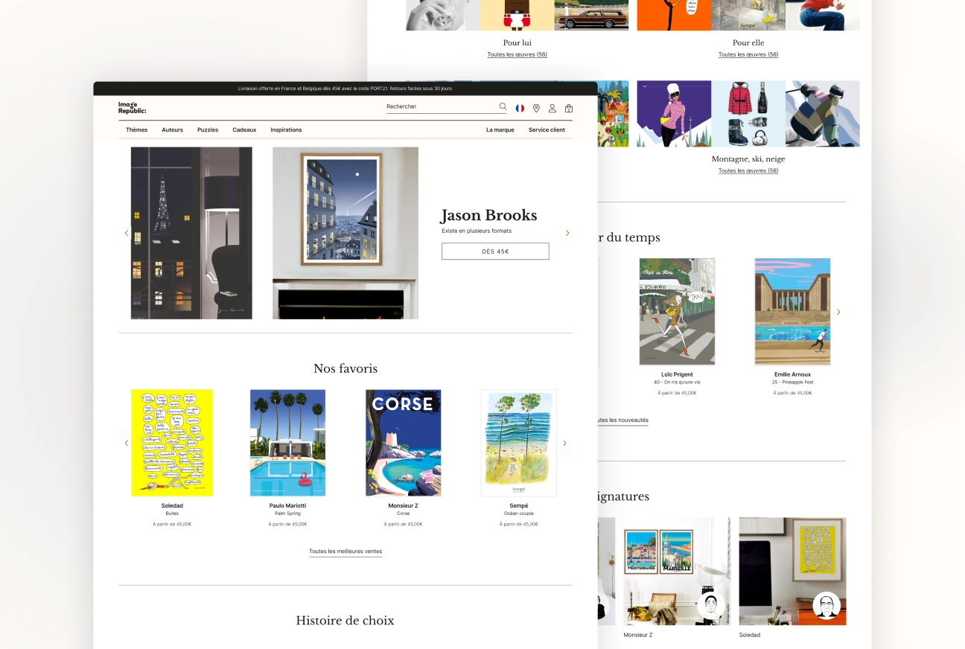Viewport: 965px width, 649px height.
Task: Open the store locator pin icon
Action: (x=536, y=109)
